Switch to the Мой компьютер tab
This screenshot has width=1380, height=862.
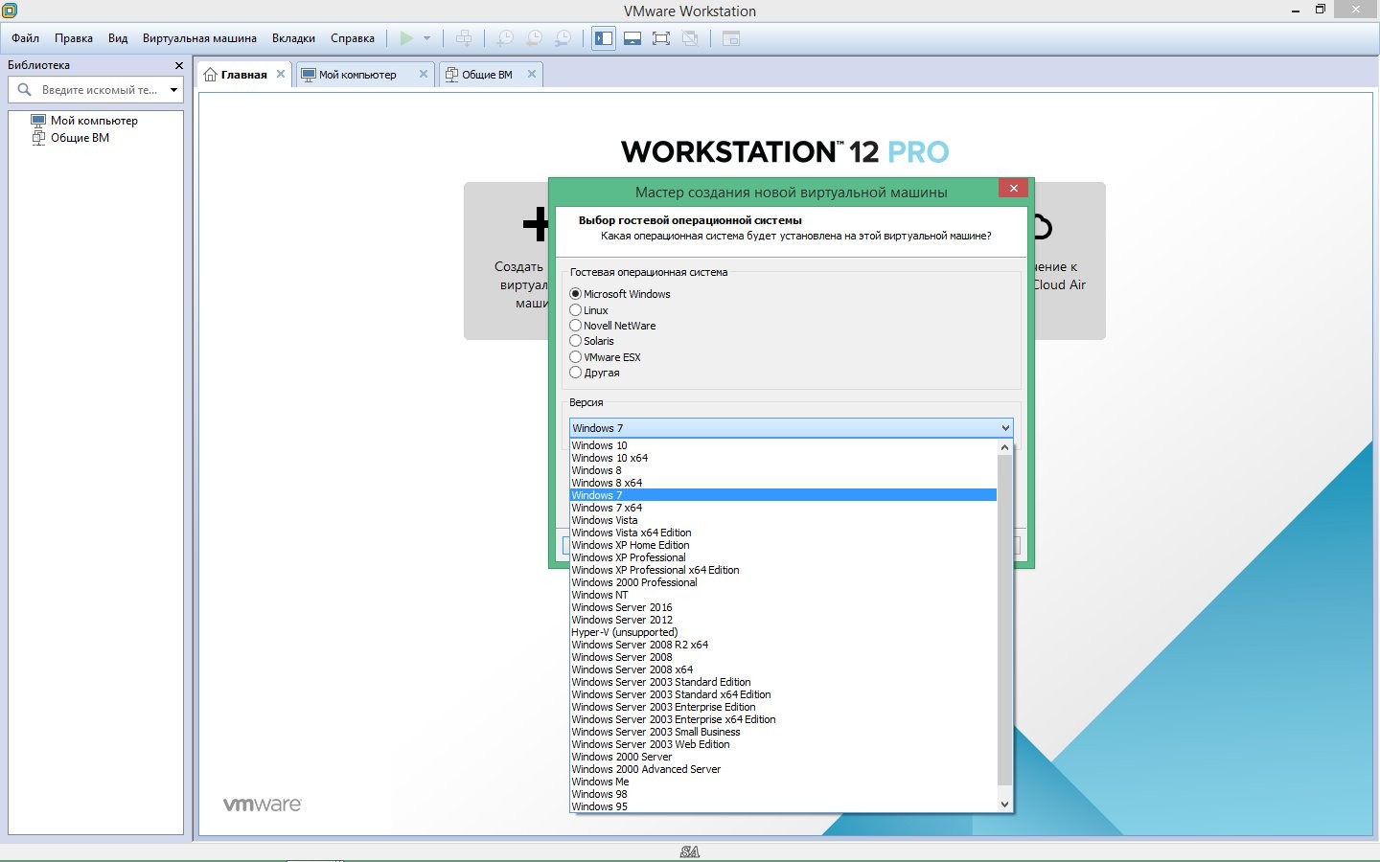pyautogui.click(x=356, y=75)
